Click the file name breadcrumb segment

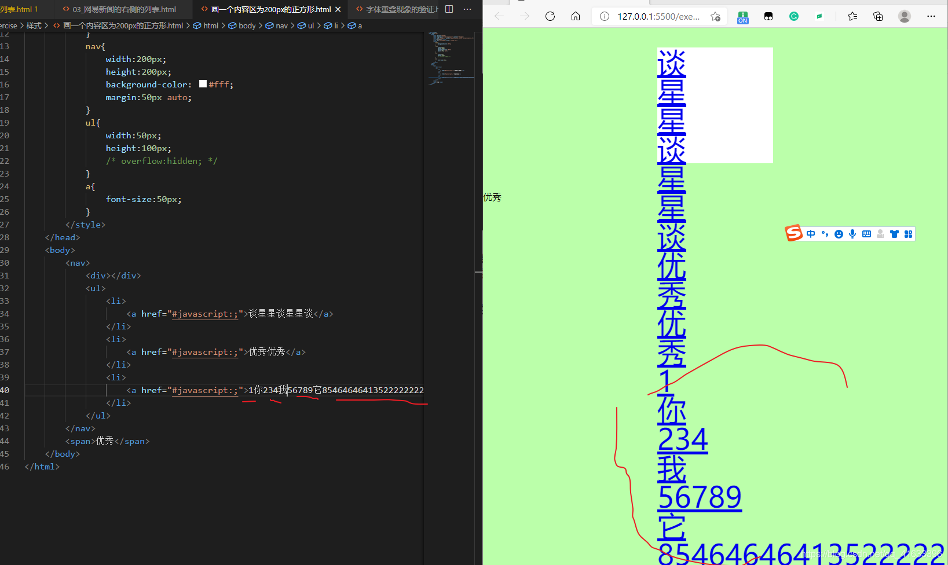[118, 25]
